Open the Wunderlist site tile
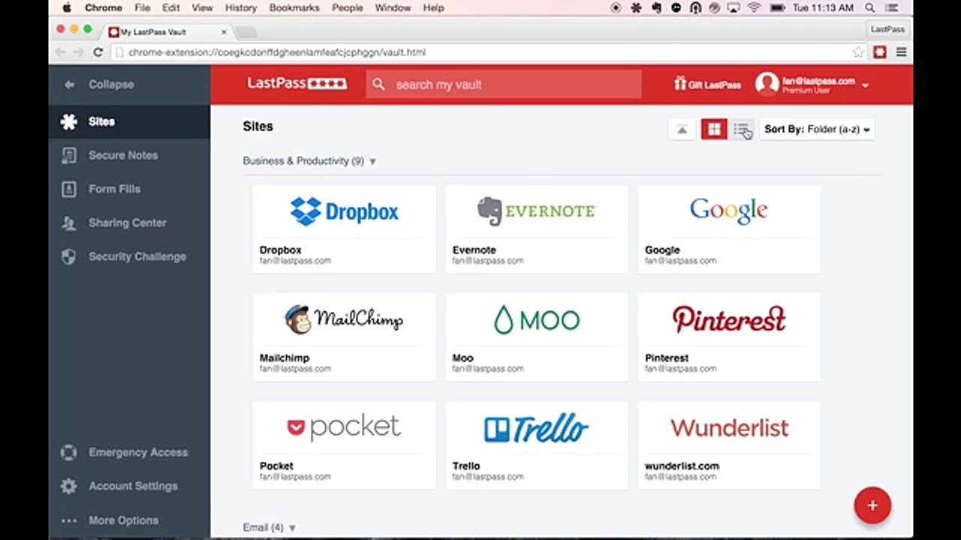Viewport: 961px width, 540px height. pyautogui.click(x=729, y=445)
